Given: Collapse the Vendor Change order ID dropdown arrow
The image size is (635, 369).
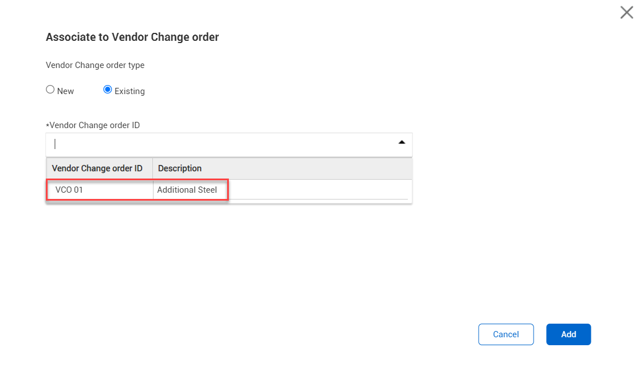Looking at the screenshot, I should click(402, 143).
